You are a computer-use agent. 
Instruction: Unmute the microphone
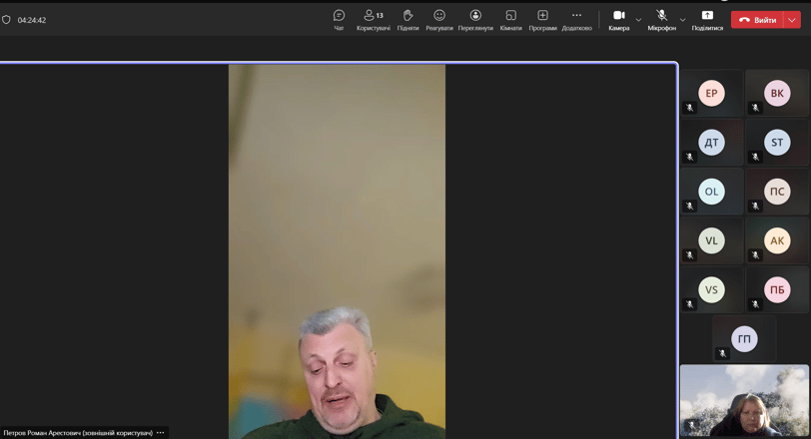point(661,20)
